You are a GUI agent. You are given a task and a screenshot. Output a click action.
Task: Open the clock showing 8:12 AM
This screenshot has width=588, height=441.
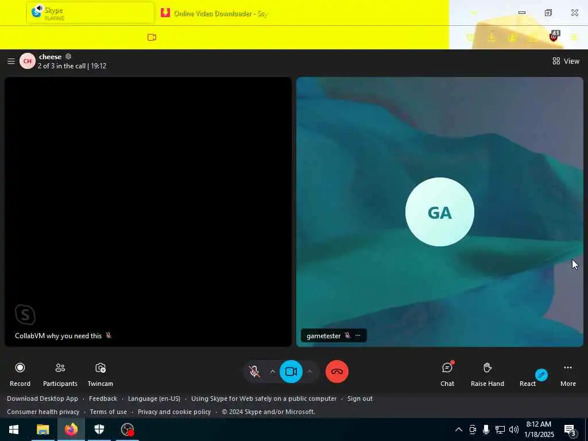tap(539, 430)
